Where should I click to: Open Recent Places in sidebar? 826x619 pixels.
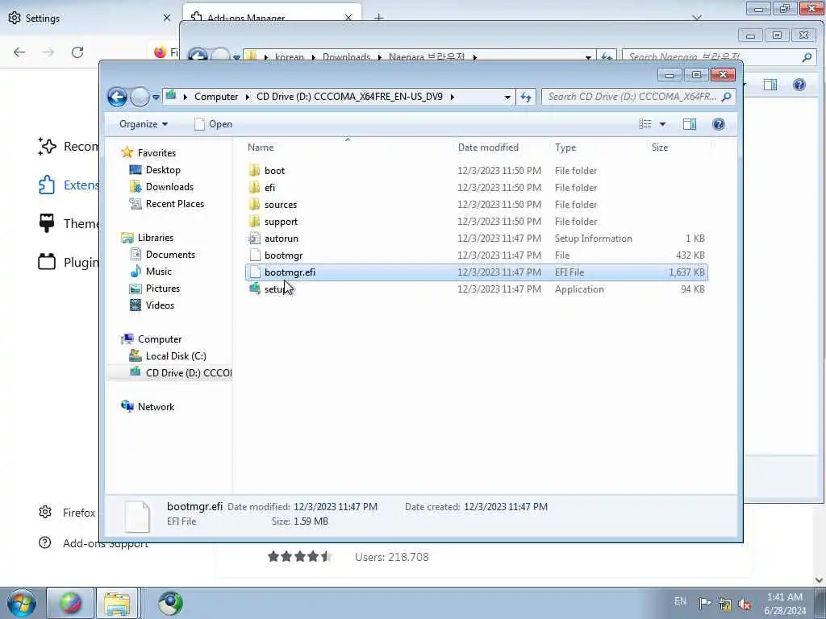[175, 204]
